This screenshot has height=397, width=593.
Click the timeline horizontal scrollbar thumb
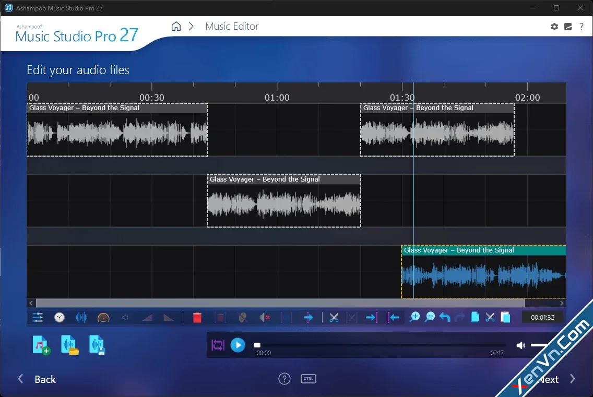(x=280, y=303)
